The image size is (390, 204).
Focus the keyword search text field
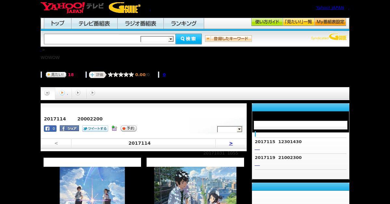pos(92,39)
